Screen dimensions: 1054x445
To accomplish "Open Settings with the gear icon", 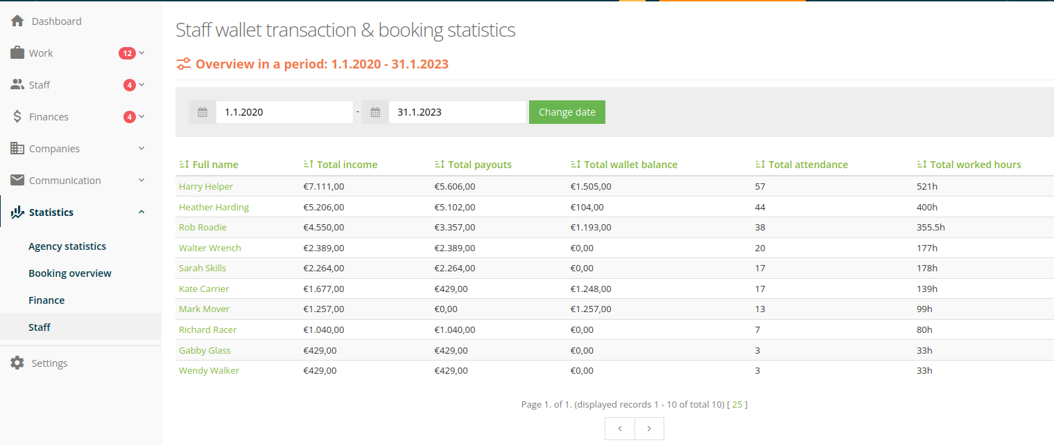I will 17,363.
